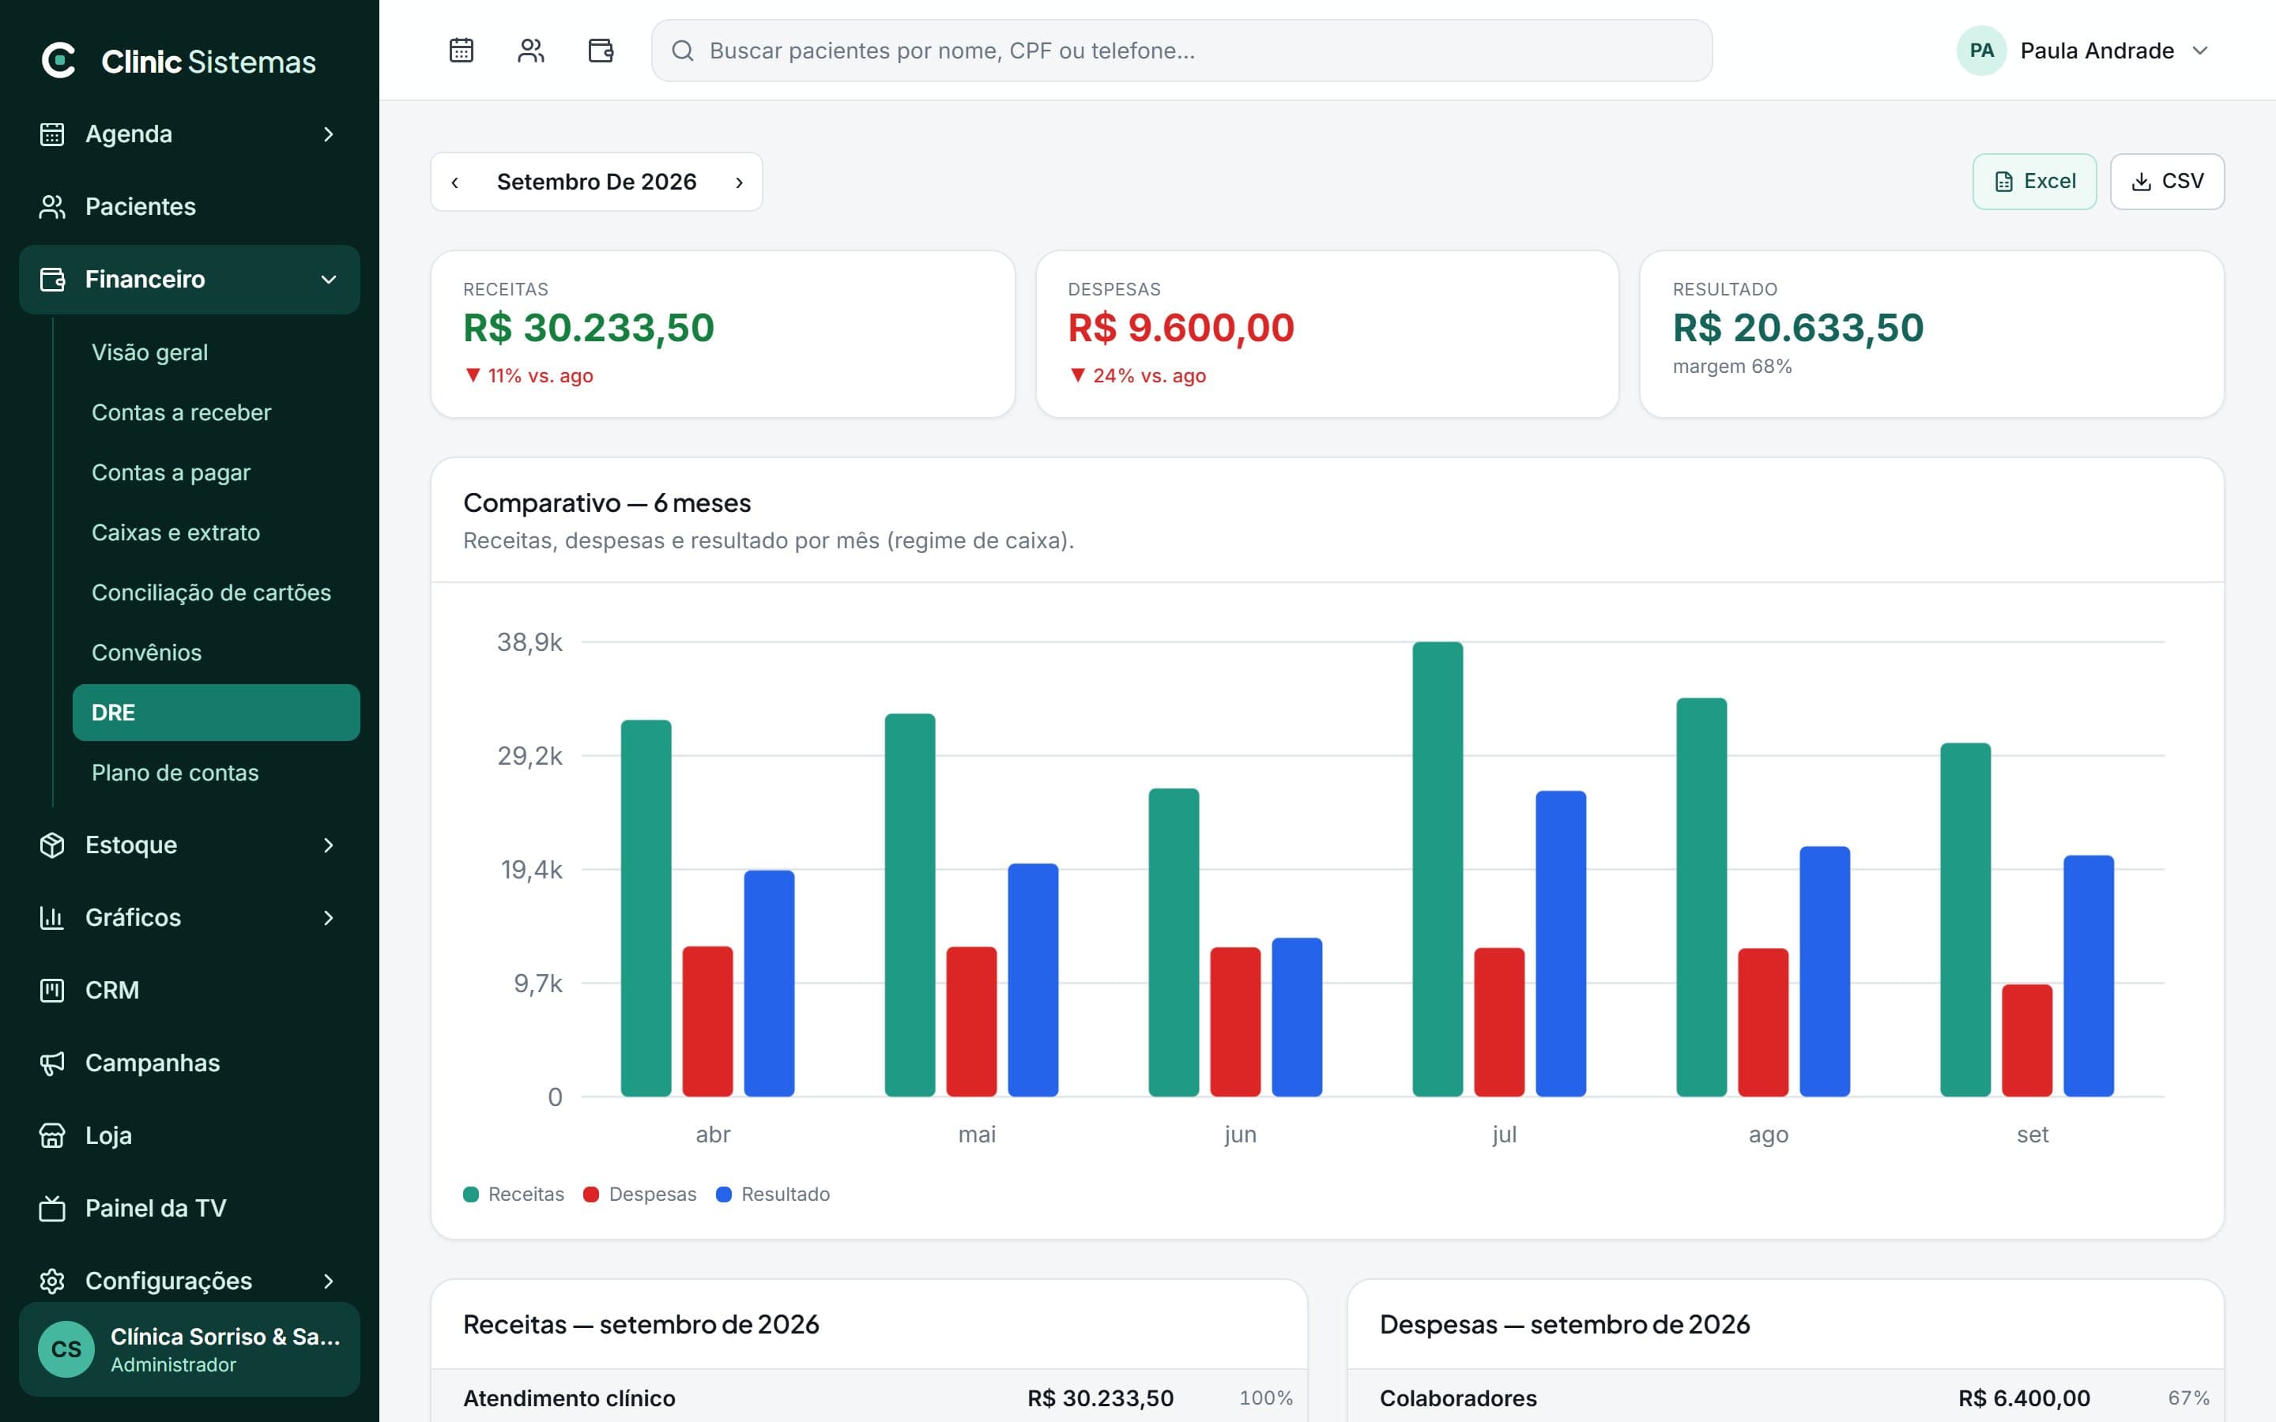Select the DRE submenu item

[x=217, y=713]
